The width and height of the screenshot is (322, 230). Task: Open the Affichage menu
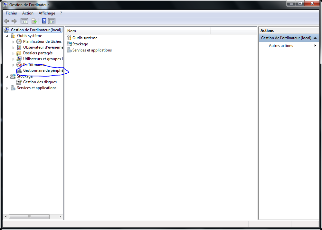tap(47, 13)
